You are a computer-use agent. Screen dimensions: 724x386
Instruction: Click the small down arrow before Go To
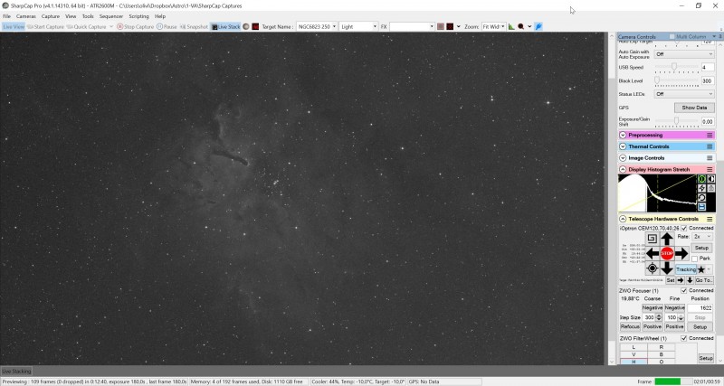[x=690, y=280]
